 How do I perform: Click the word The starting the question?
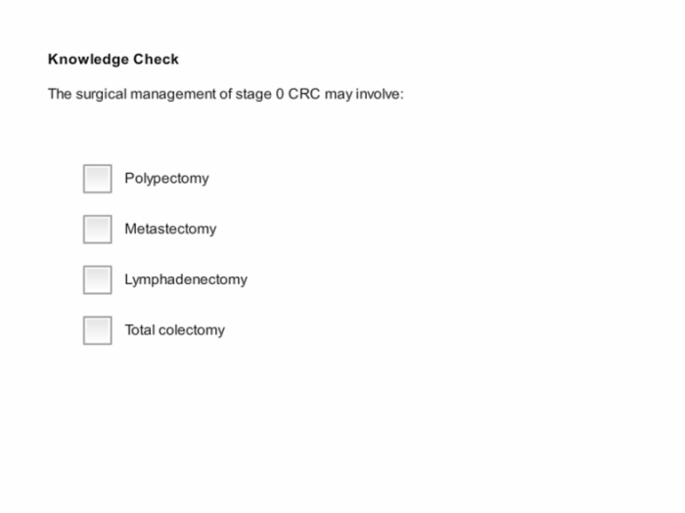[x=60, y=94]
